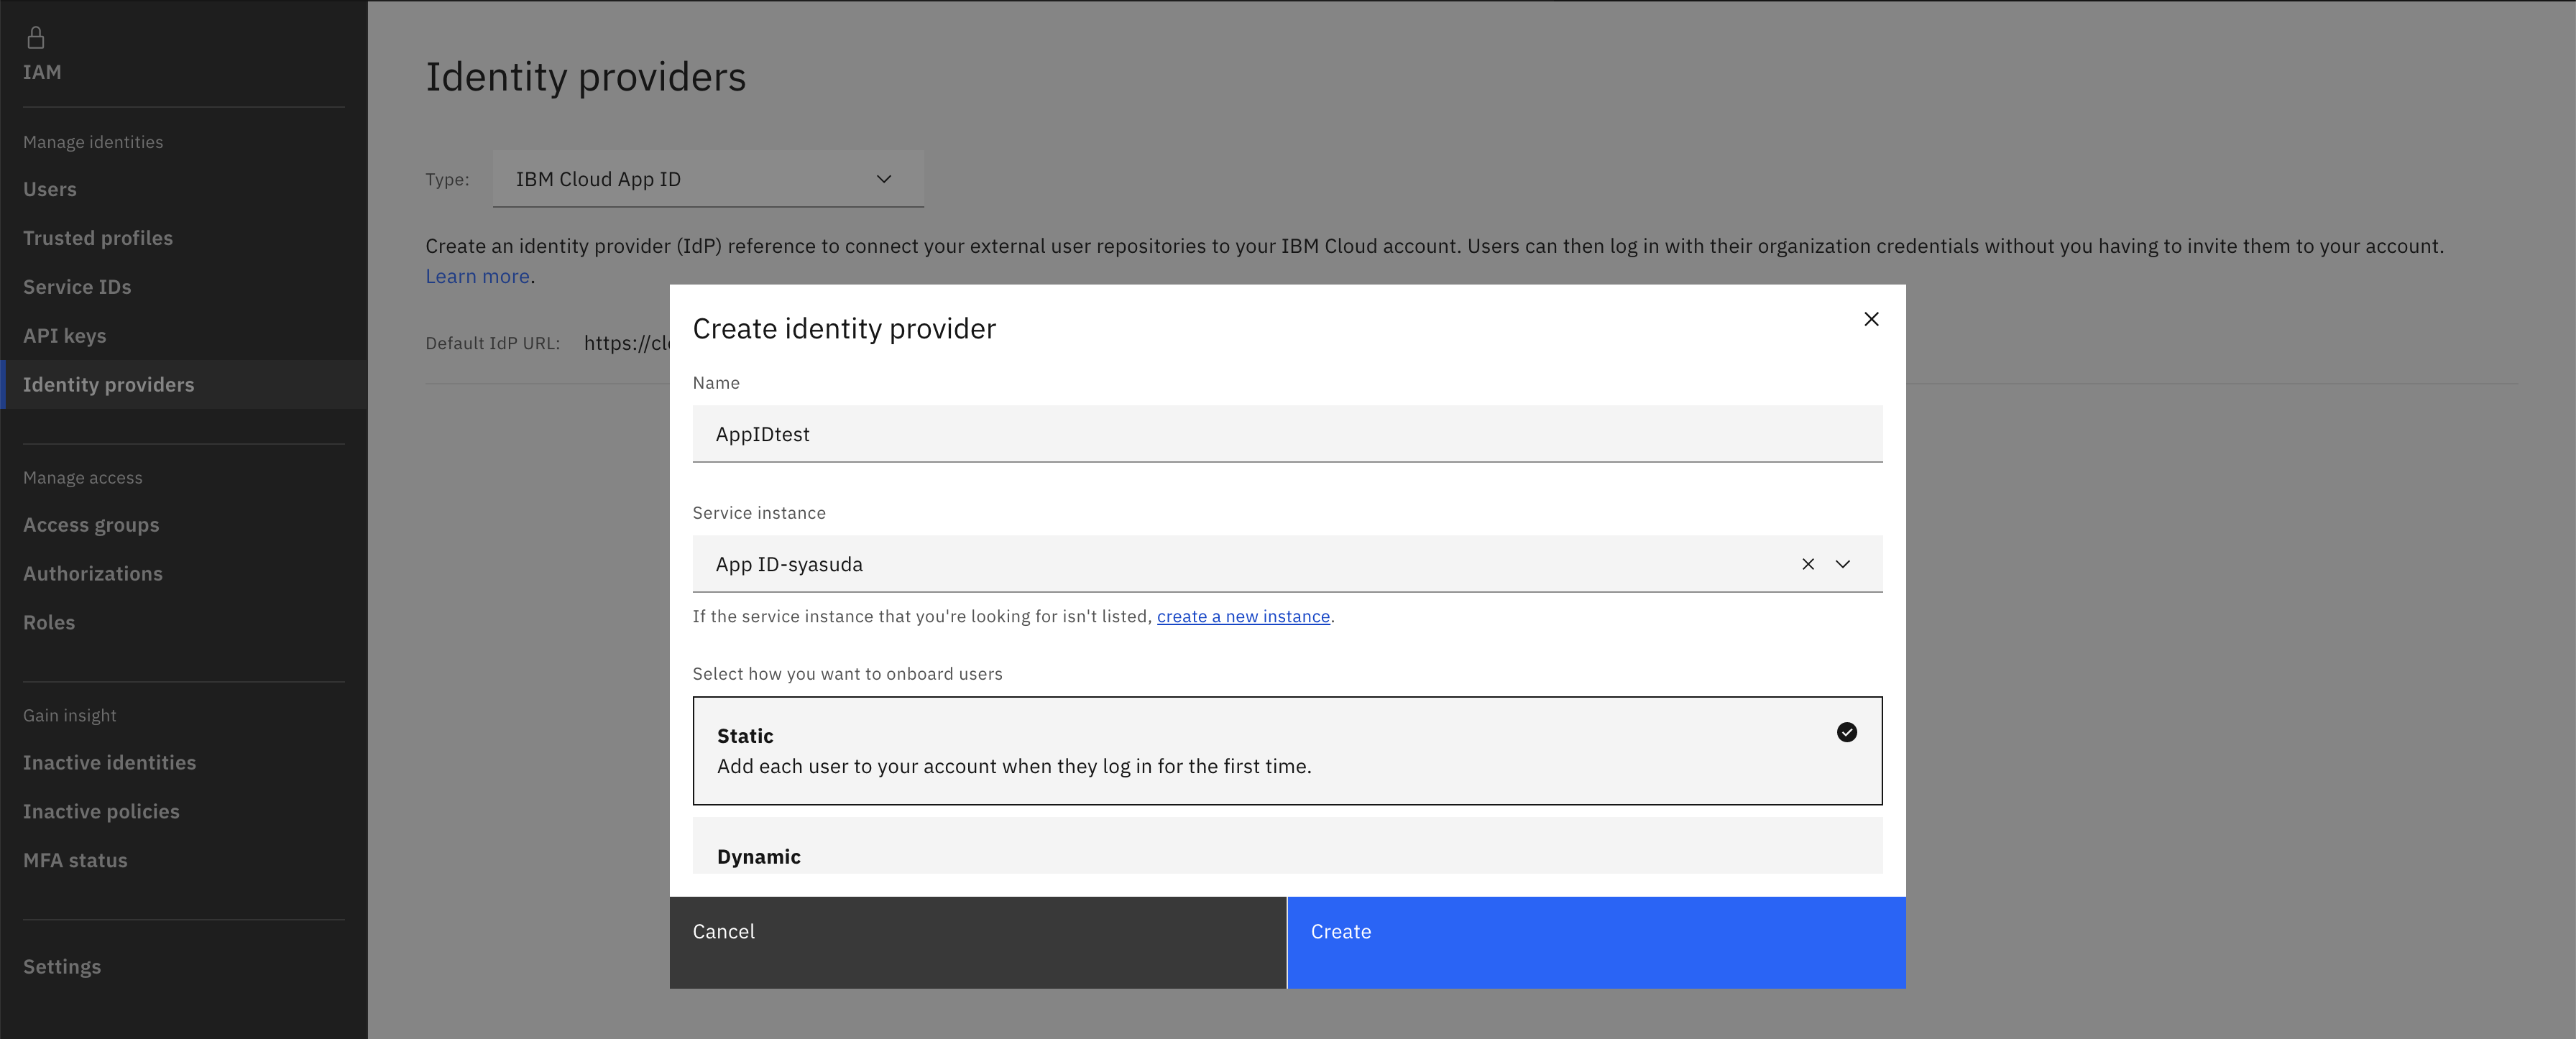Clear the selected service instance
The height and width of the screenshot is (1039, 2576).
(x=1807, y=564)
